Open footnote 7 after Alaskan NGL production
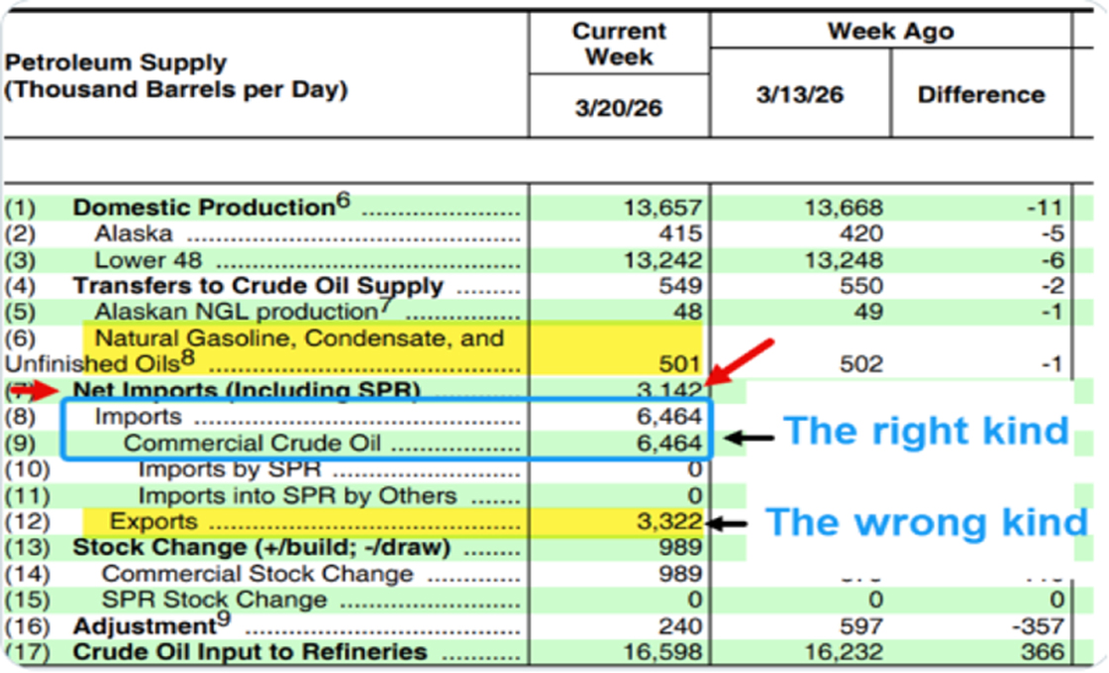Screen dimensions: 1109x673 (386, 304)
